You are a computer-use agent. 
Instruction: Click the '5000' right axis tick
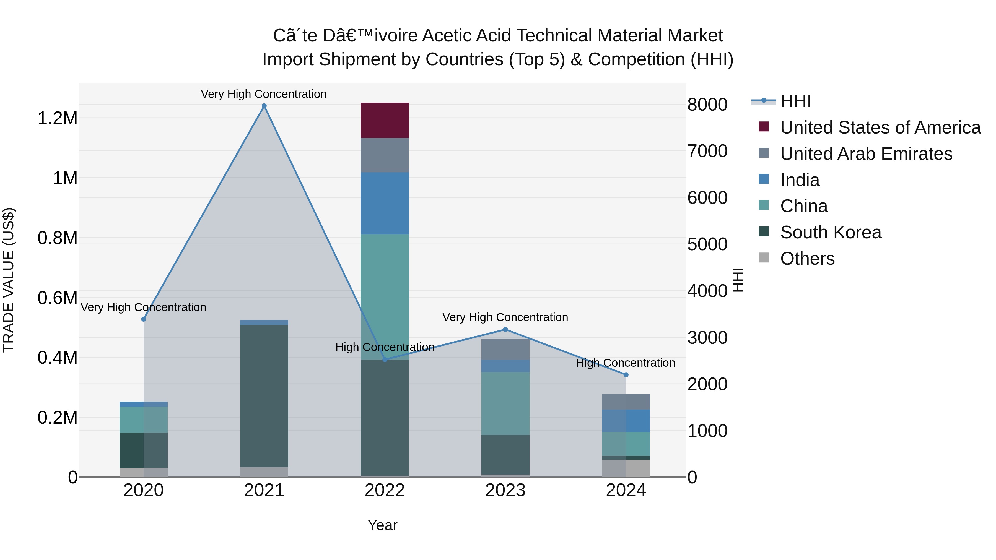(x=707, y=244)
